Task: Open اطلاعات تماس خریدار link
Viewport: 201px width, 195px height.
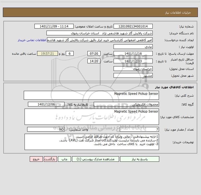Action: (32, 40)
